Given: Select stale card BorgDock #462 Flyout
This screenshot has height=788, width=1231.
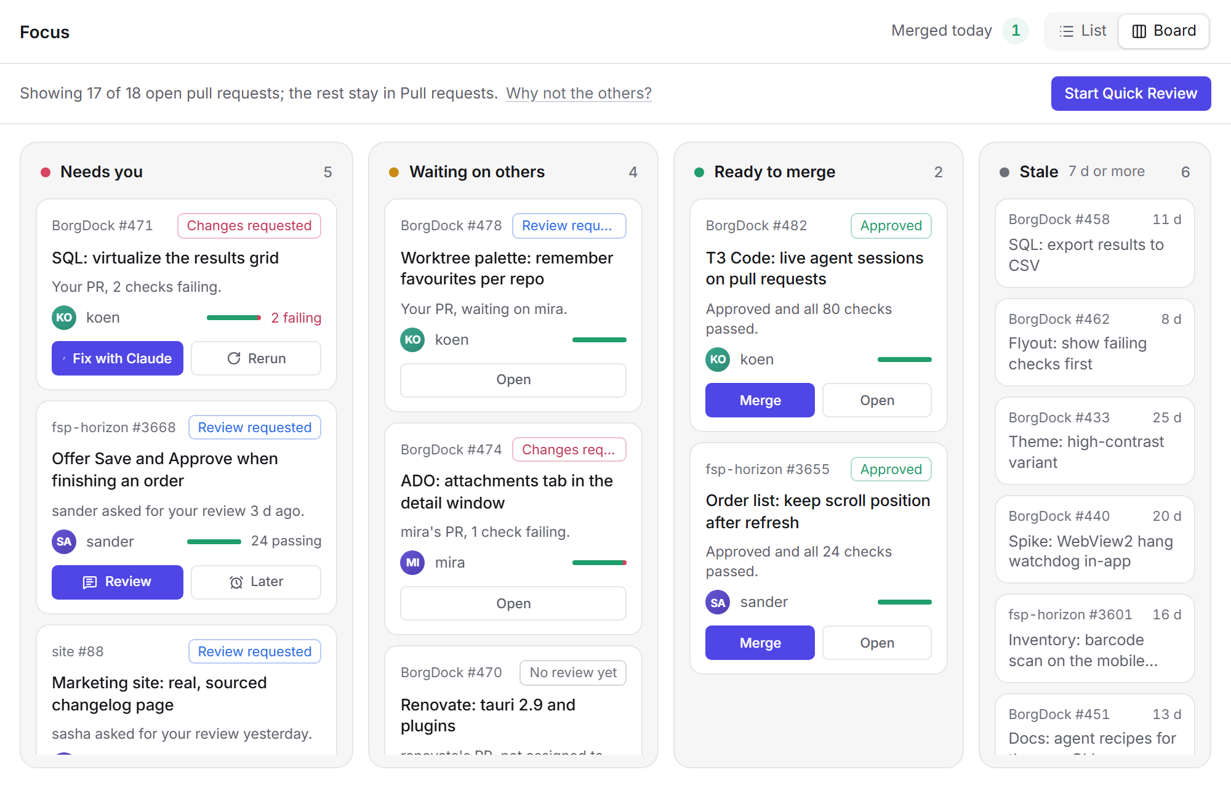Looking at the screenshot, I should point(1094,342).
